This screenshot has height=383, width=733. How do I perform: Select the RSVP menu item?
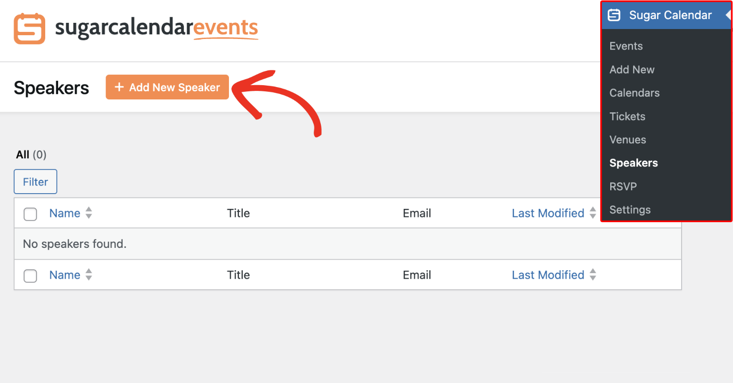click(x=623, y=187)
